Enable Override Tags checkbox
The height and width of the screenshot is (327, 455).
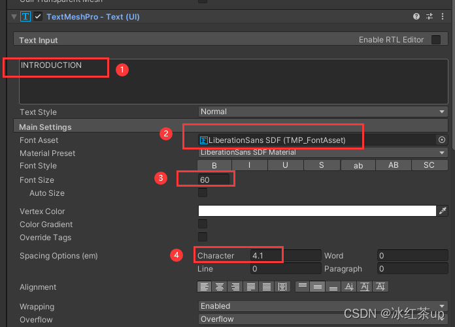pyautogui.click(x=203, y=237)
